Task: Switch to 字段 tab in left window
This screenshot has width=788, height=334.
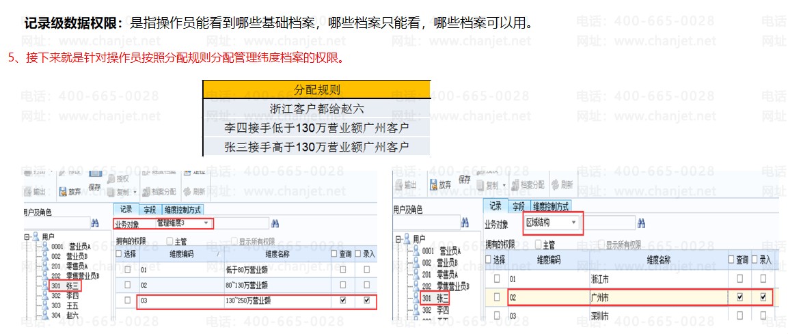Action: pos(150,210)
